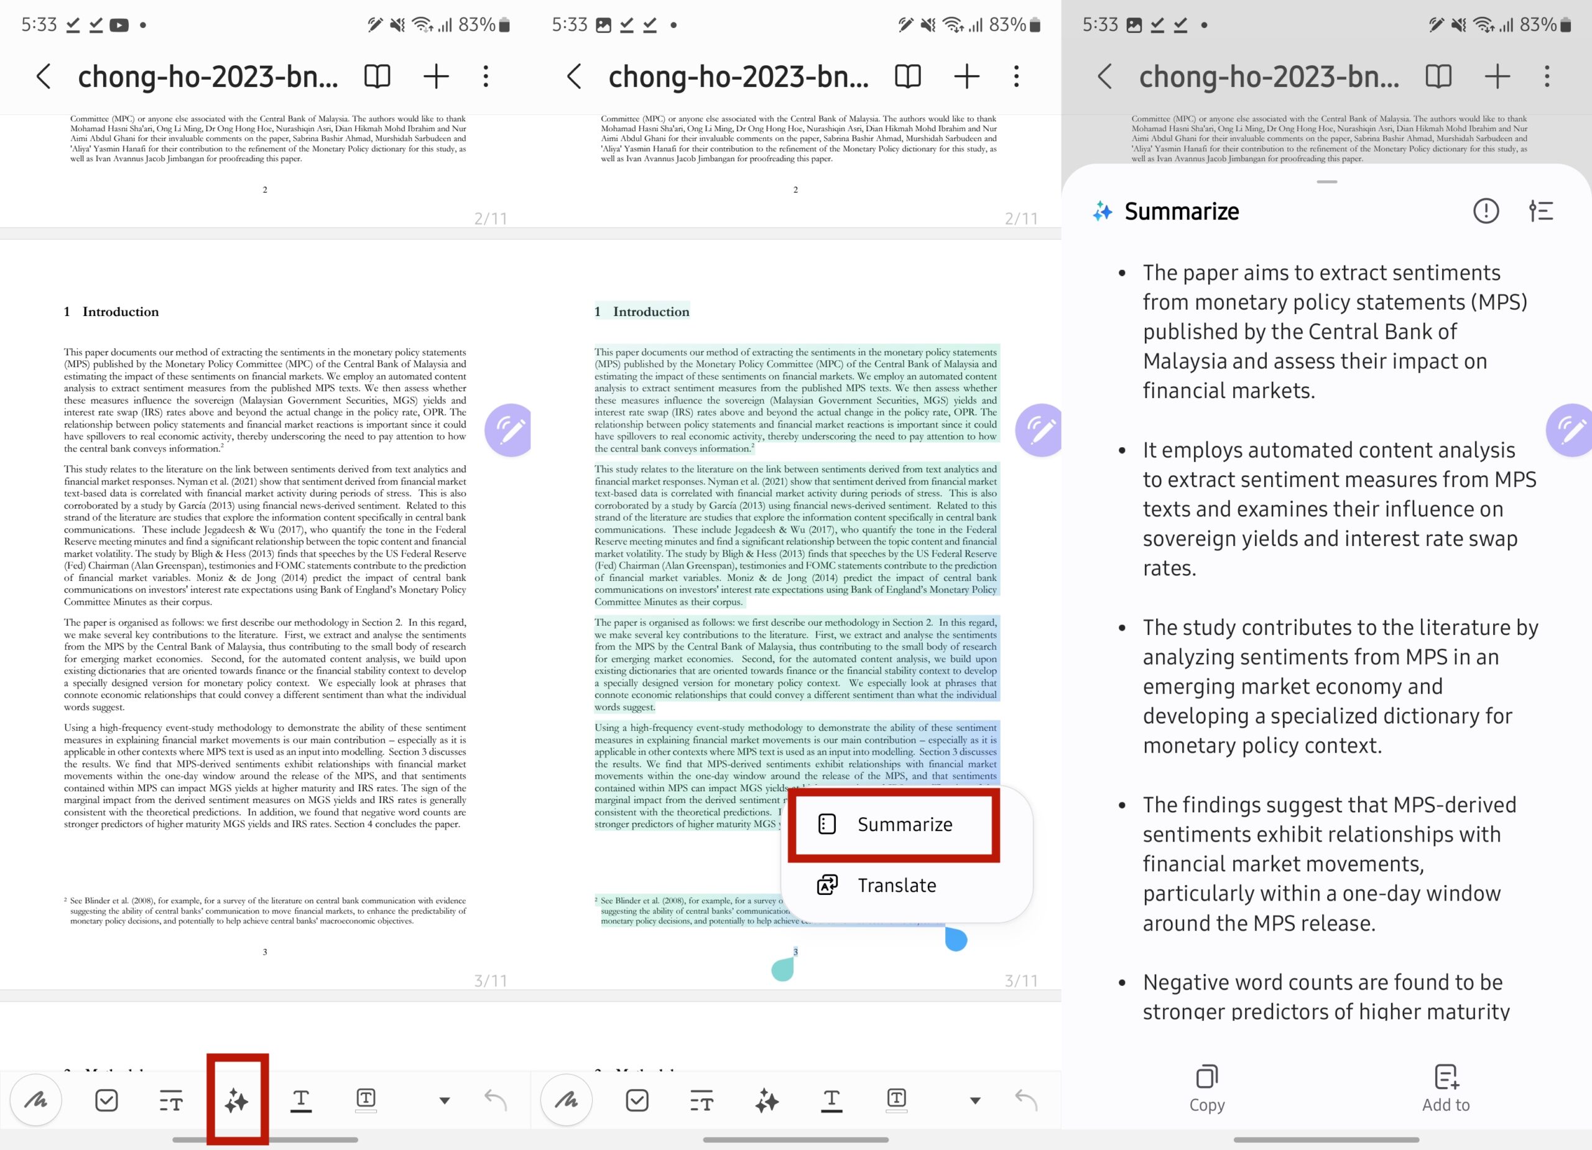The image size is (1592, 1150).
Task: Tap the AI sparkle icon in middle screen toolbar
Action: click(x=767, y=1100)
